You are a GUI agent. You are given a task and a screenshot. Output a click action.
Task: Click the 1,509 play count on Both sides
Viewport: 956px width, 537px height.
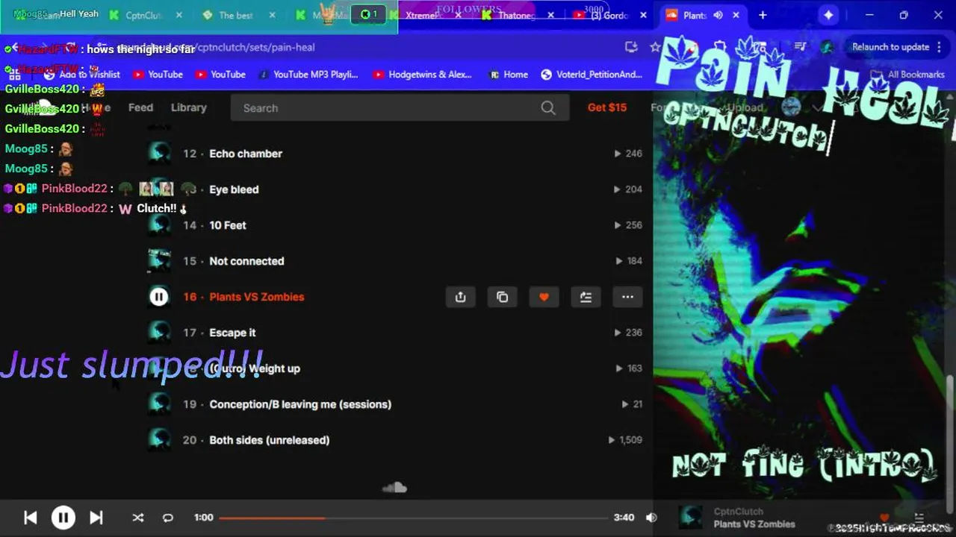coord(625,440)
